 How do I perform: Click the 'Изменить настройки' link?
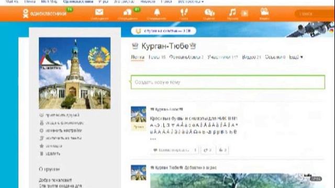(64, 131)
